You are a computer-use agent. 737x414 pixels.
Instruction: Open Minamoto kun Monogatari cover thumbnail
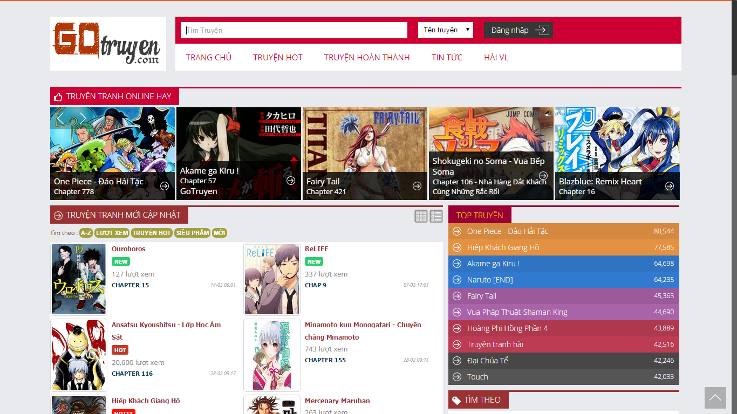click(272, 355)
